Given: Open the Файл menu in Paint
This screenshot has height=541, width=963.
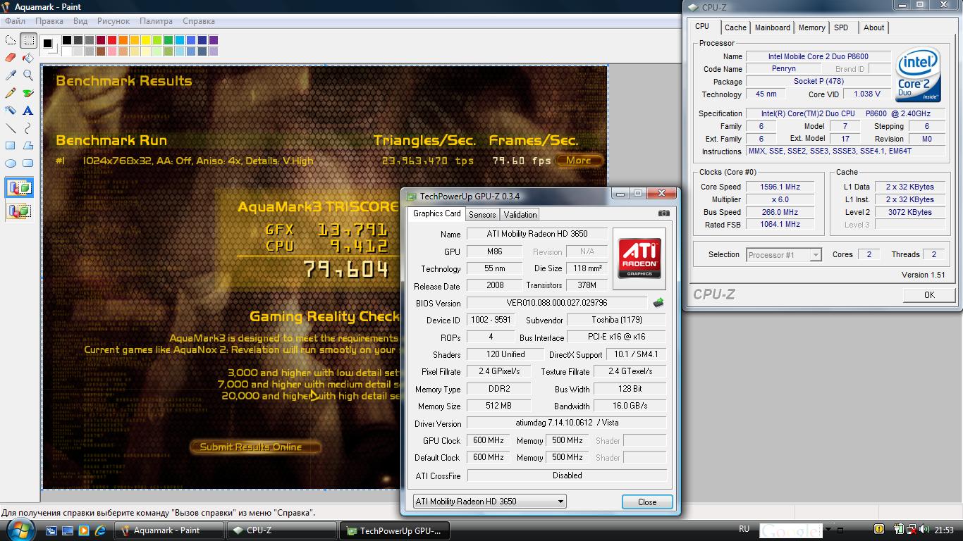Looking at the screenshot, I should point(15,21).
